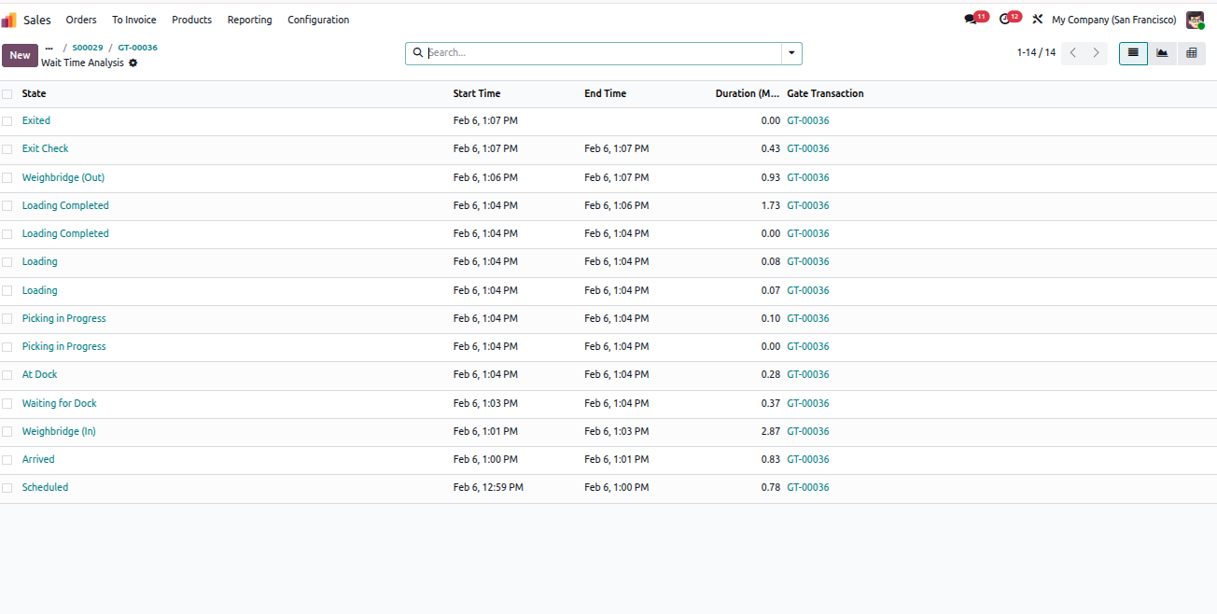The width and height of the screenshot is (1217, 614).
Task: Open the search options dropdown arrow
Action: click(x=791, y=53)
